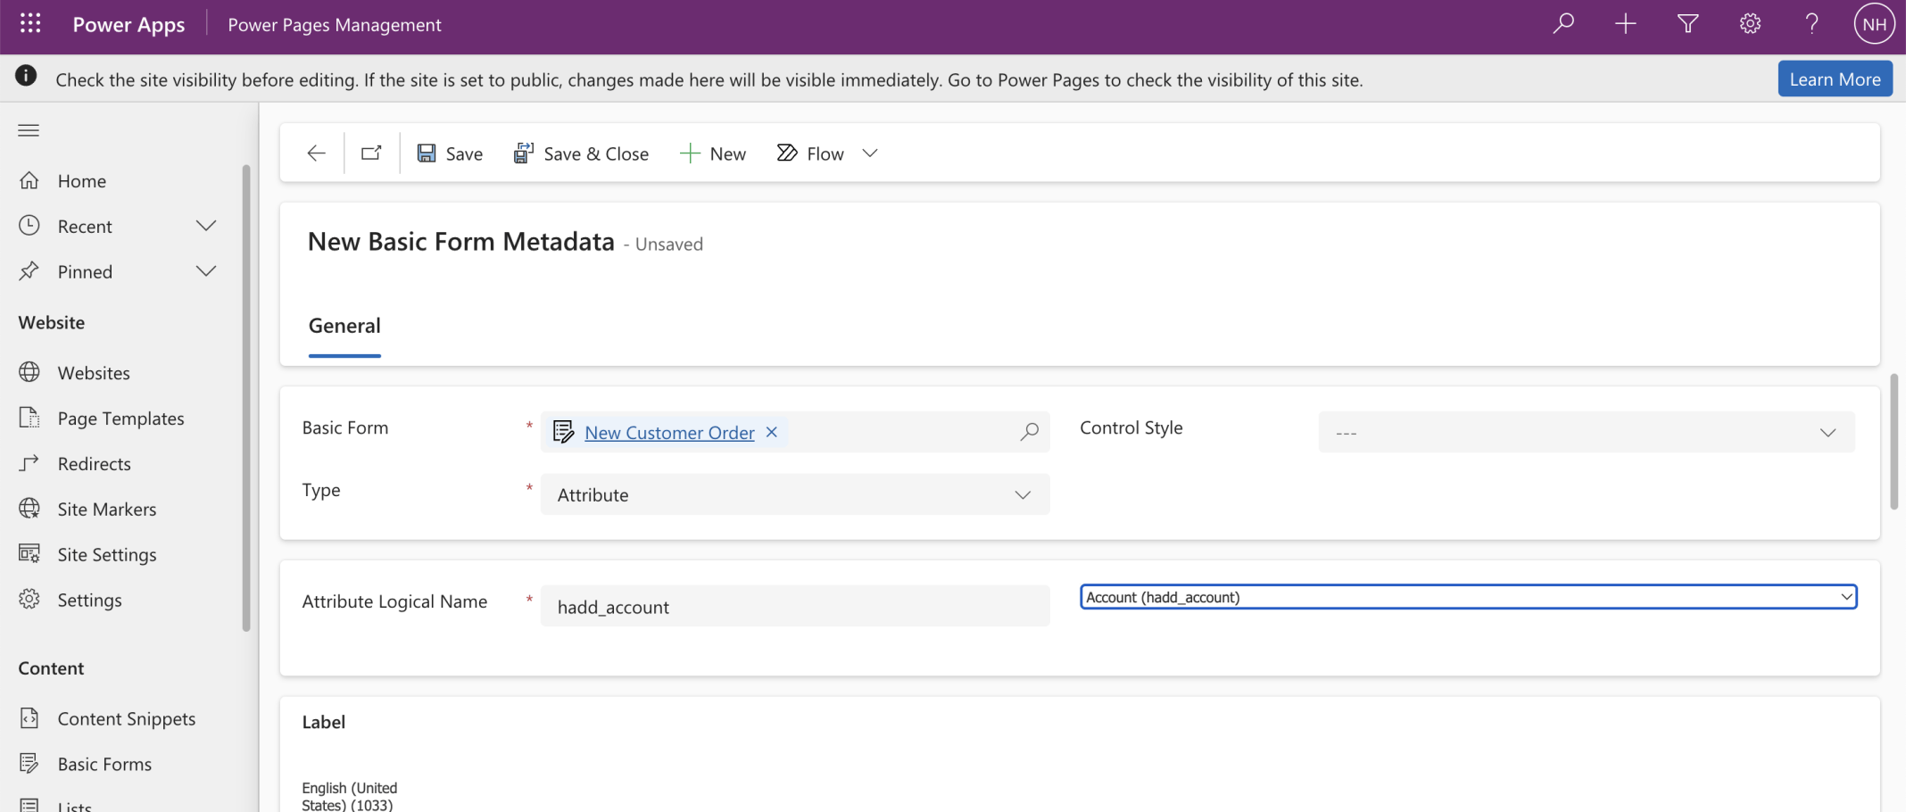
Task: Search the Basic Form lookup magnifier
Action: 1029,432
